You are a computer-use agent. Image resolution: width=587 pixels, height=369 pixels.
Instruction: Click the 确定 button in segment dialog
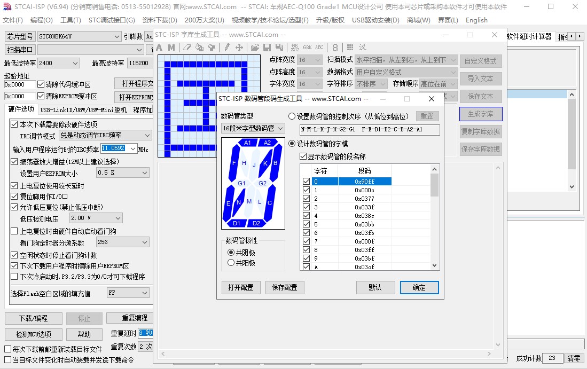[x=419, y=287]
